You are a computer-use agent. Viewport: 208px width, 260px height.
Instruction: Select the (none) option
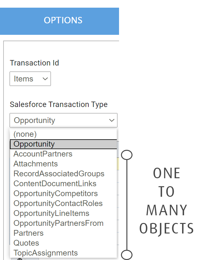[25, 134]
